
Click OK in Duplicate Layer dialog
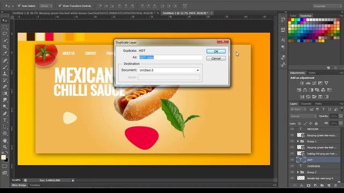coord(216,51)
